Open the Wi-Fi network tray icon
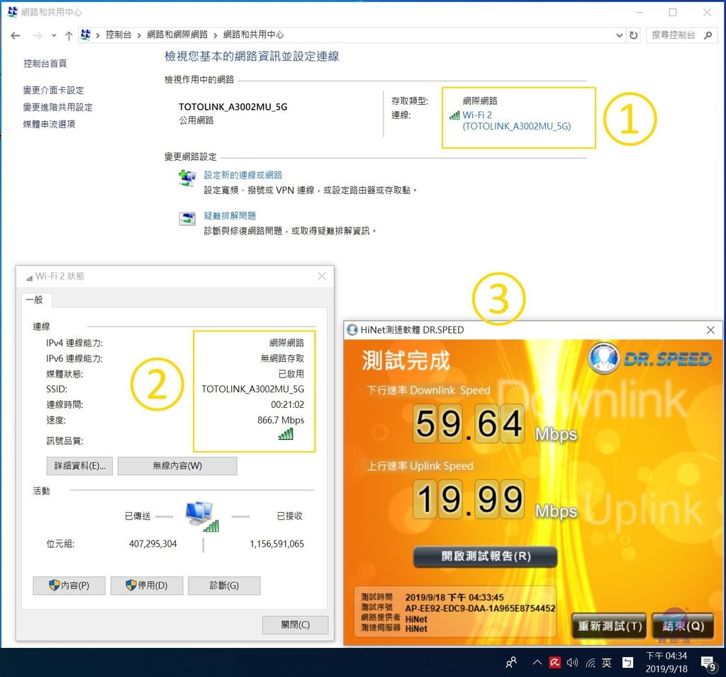This screenshot has width=726, height=677. 591,663
